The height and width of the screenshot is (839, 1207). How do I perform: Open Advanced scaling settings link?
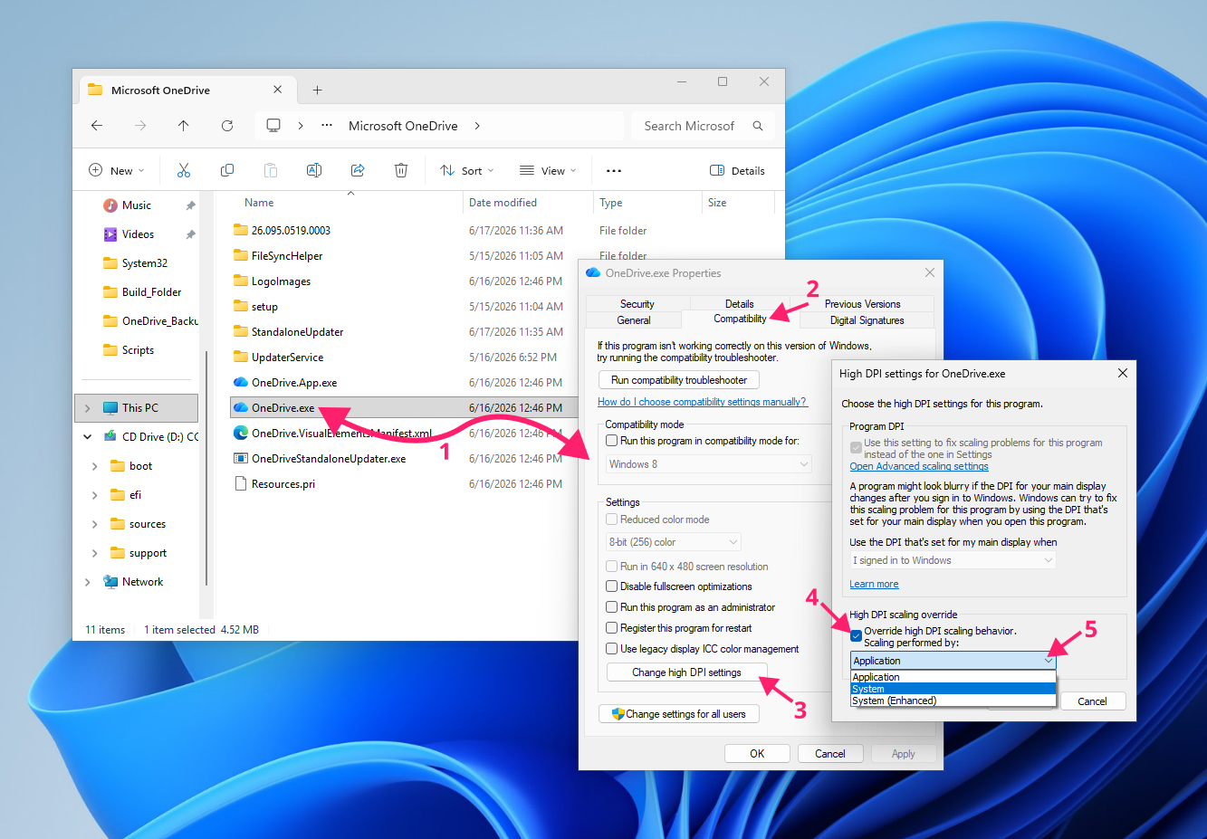point(919,466)
